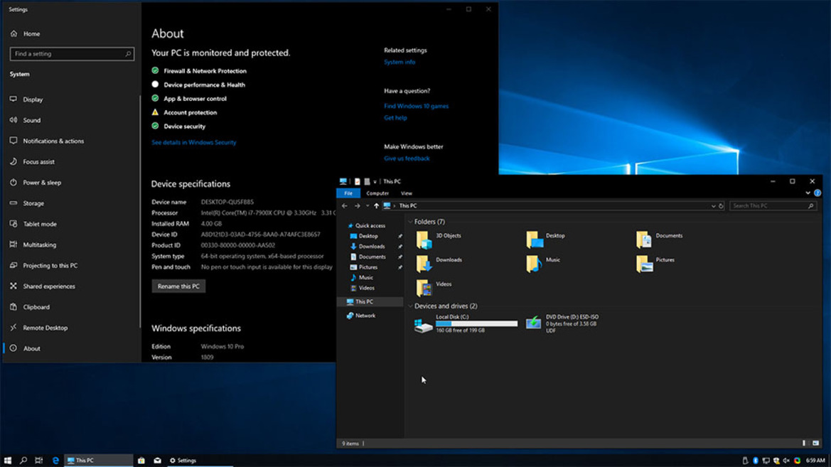This screenshot has width=831, height=467.
Task: Open the 3D Objects folder
Action: (439, 240)
